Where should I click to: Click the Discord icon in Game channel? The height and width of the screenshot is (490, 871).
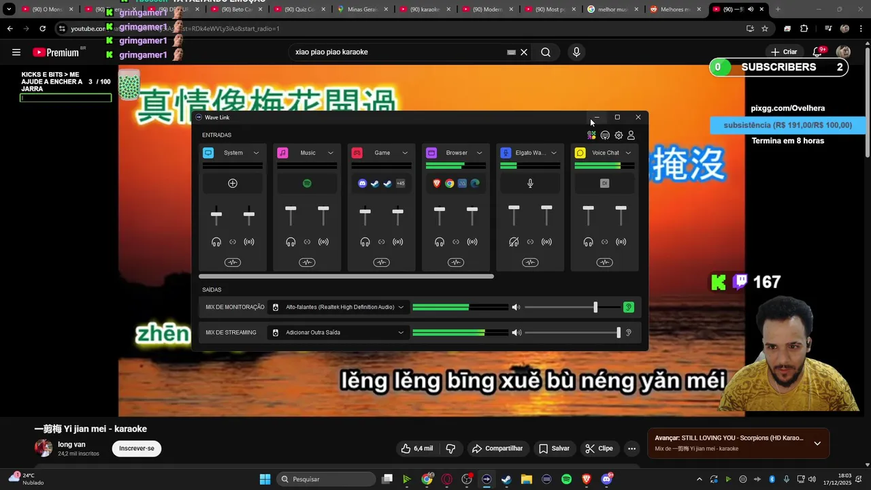point(362,183)
